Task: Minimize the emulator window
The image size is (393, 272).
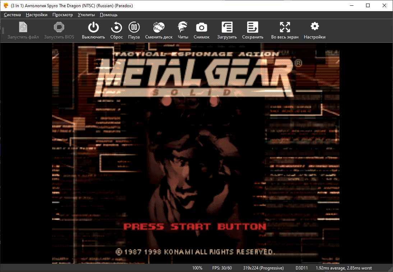Action: [x=352, y=5]
